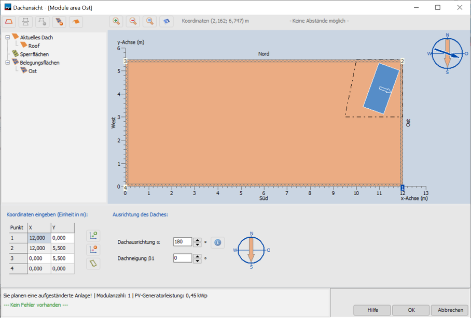Click the zoom to fit magnifier icon
The width and height of the screenshot is (471, 318).
point(149,21)
